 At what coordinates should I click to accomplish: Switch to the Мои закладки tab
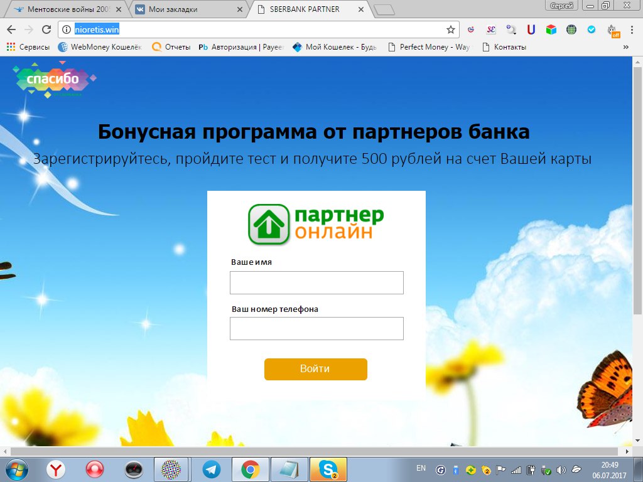click(x=176, y=9)
